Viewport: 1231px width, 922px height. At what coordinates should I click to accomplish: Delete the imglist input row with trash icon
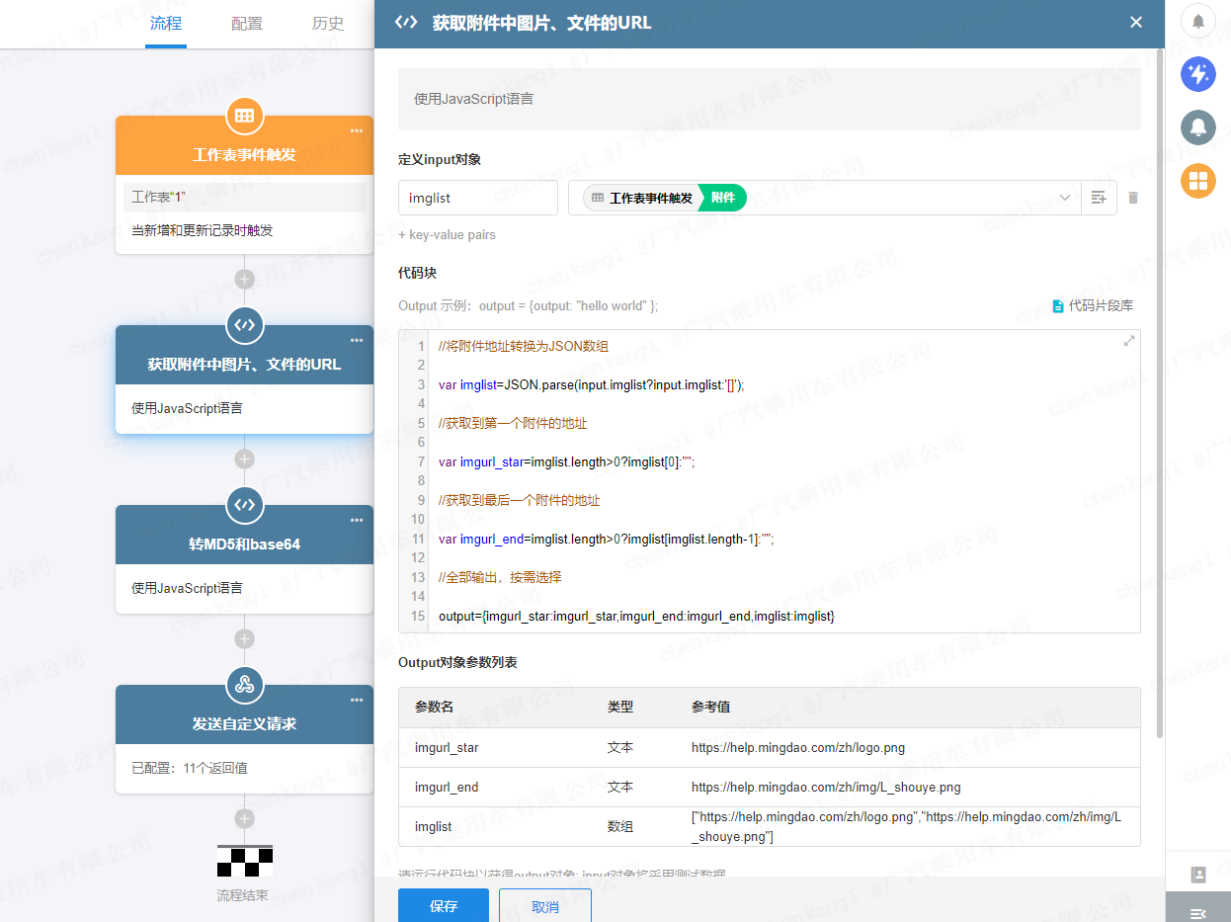coord(1133,198)
